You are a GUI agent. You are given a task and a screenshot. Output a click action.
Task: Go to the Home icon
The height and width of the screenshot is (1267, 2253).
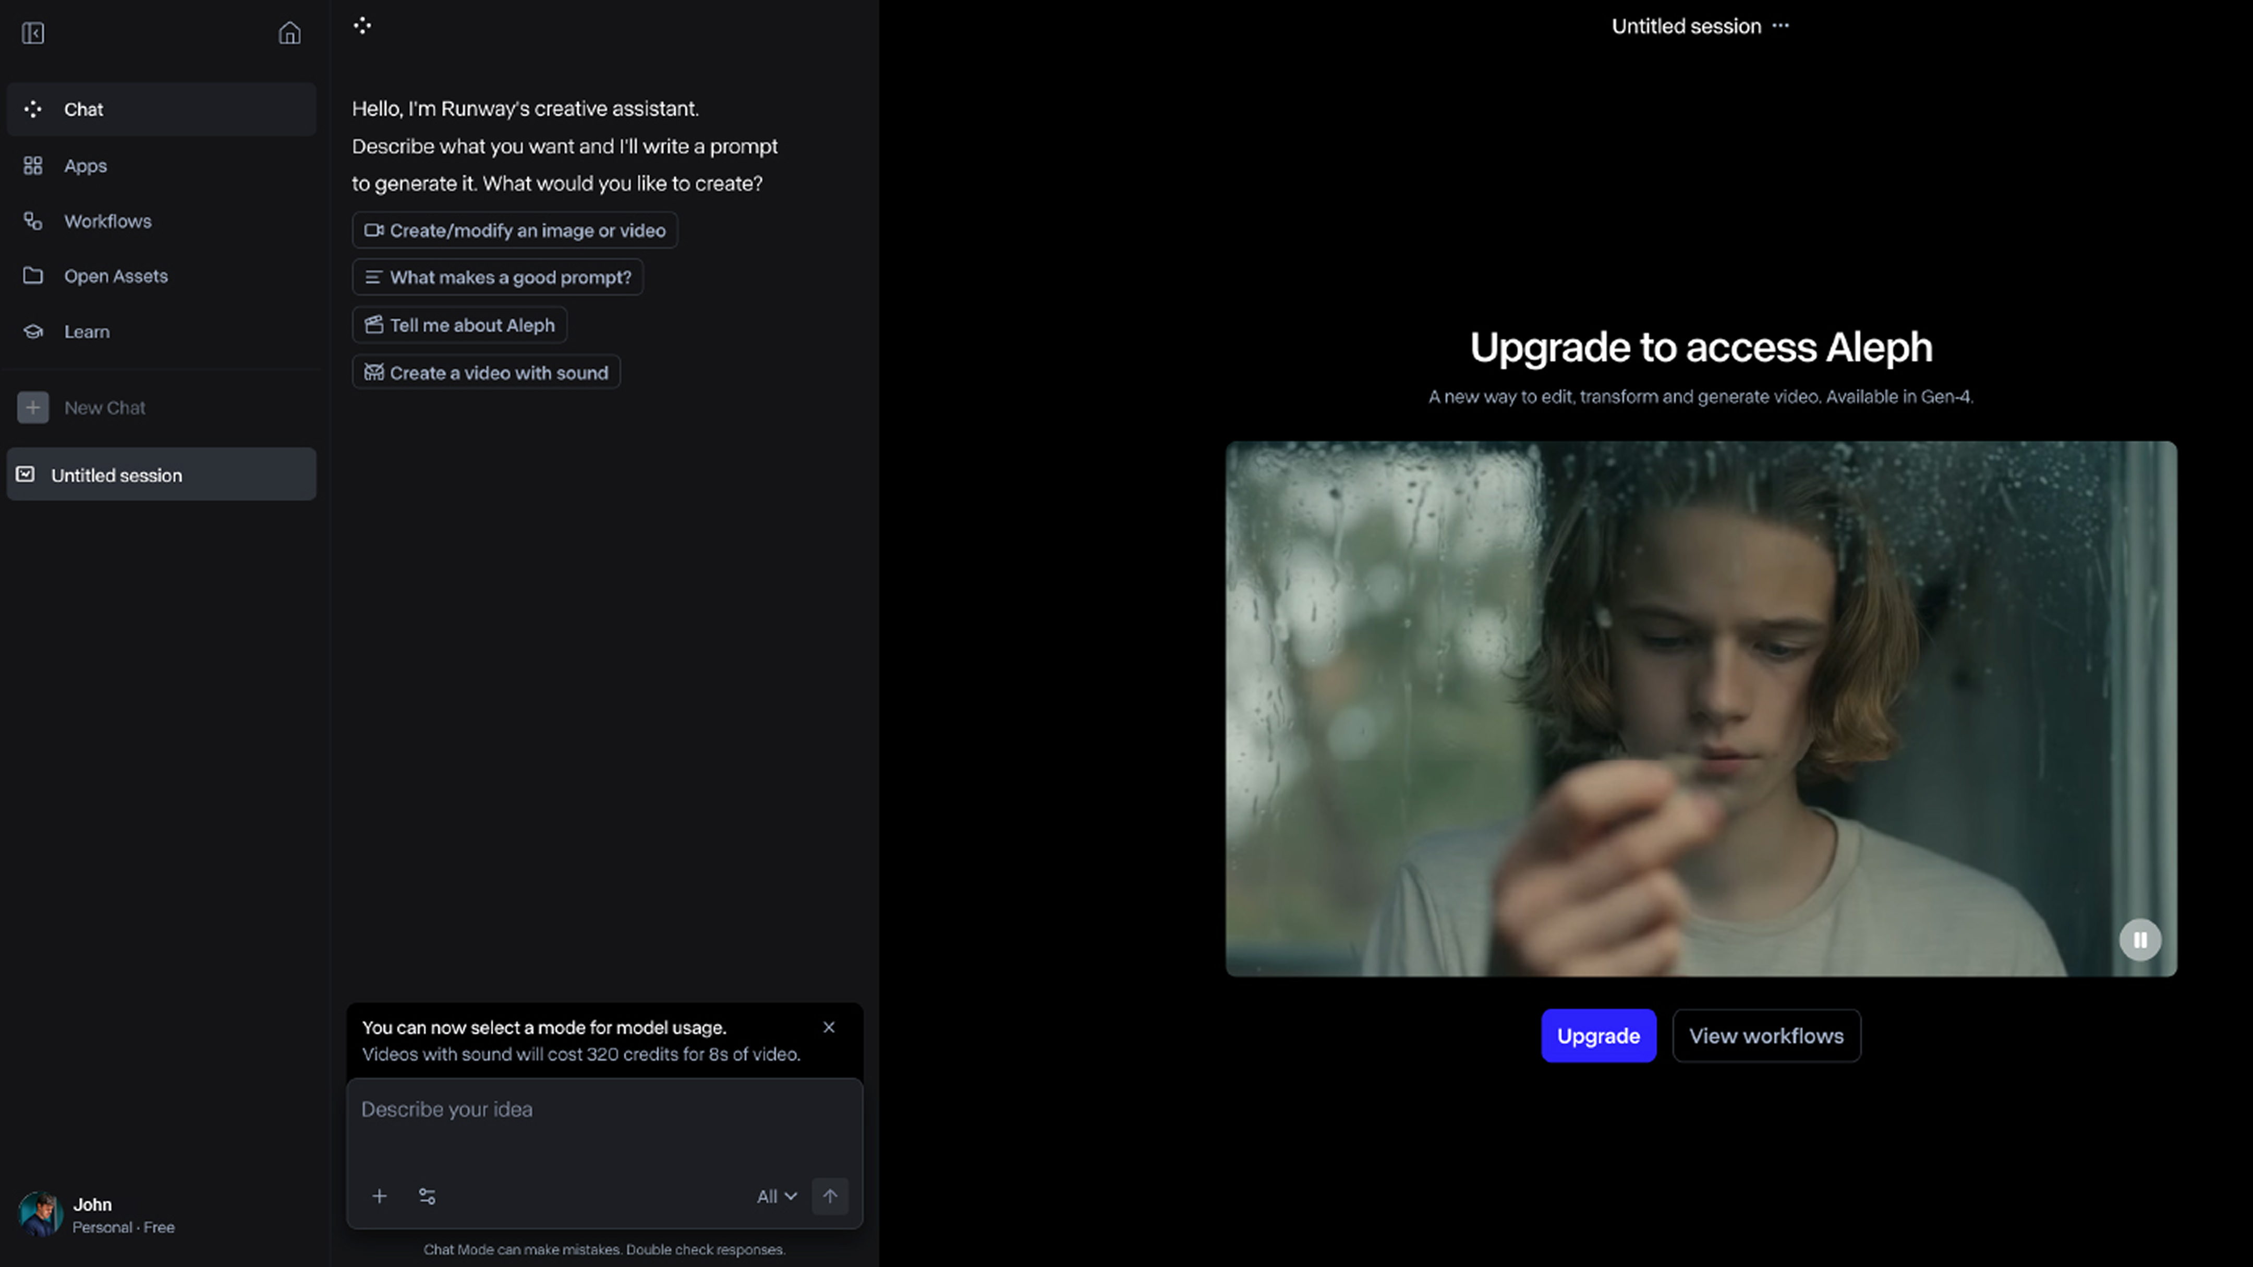(x=289, y=33)
